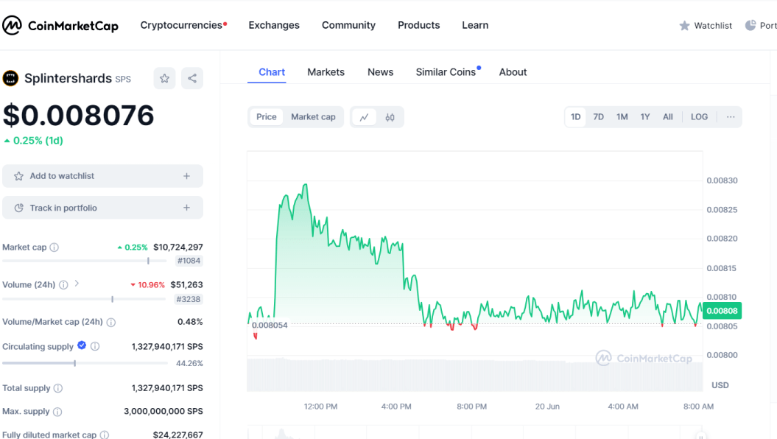This screenshot has width=777, height=439.
Task: Click the Circulating supply progress bar
Action: point(84,363)
